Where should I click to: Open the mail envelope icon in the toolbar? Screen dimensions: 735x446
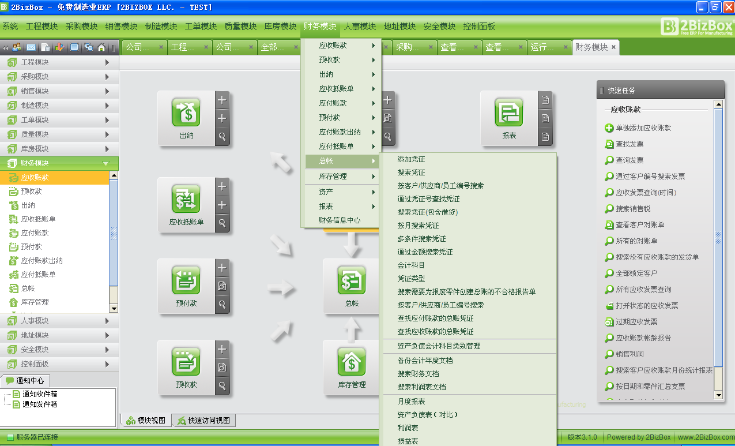point(31,47)
